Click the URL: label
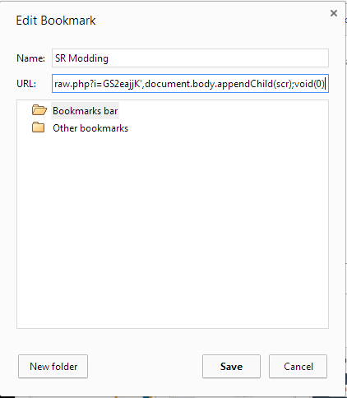The image size is (347, 398). (26, 84)
